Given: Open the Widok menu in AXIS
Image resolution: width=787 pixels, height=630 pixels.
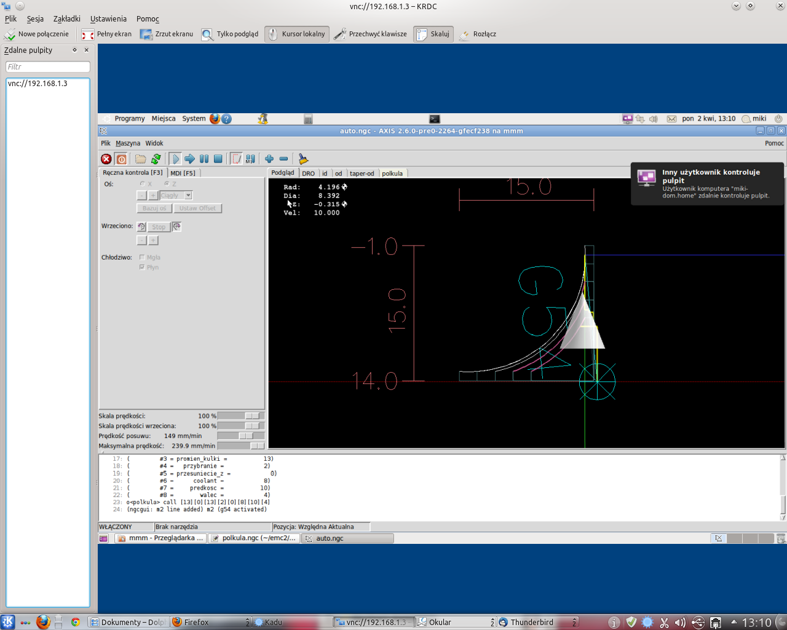Looking at the screenshot, I should point(154,143).
